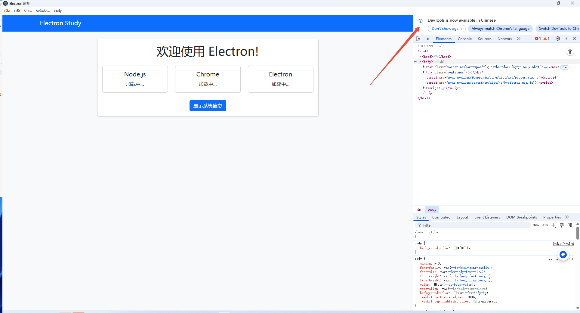Open DevTools settings gear
The image size is (580, 313).
pyautogui.click(x=558, y=39)
